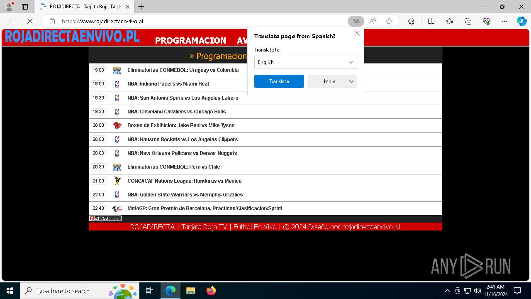The width and height of the screenshot is (531, 299).
Task: Click CONCACAF icon in Honduras row
Action: [117, 181]
